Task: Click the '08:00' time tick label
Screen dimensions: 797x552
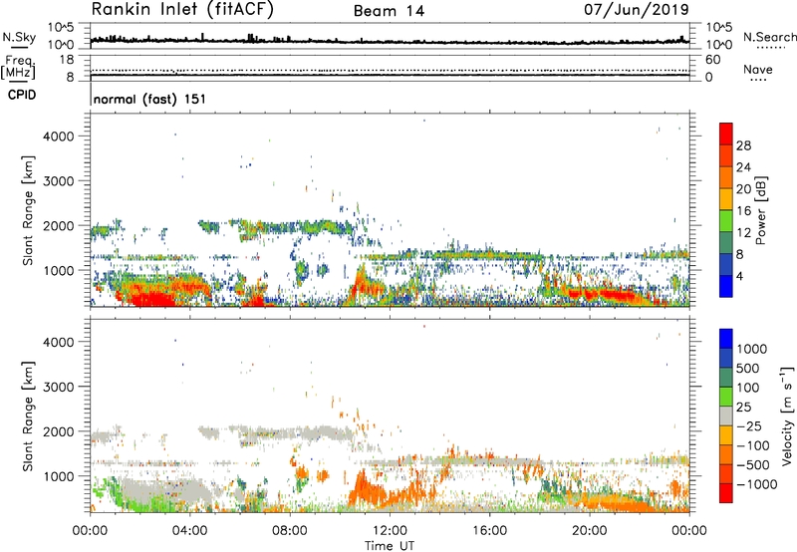Action: click(290, 531)
